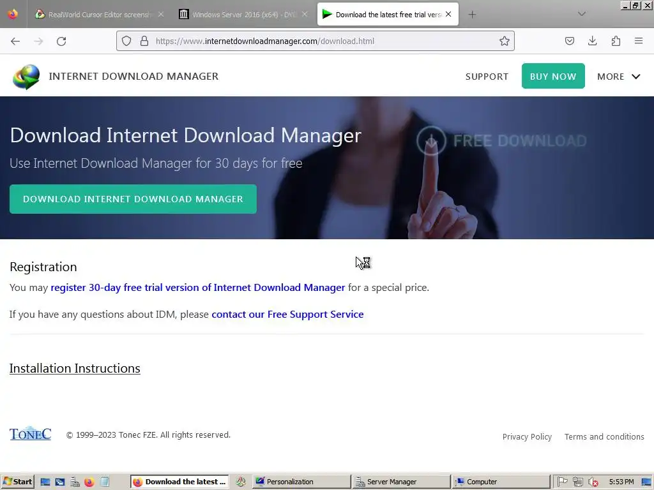Open the Firefox downloads panel

pyautogui.click(x=592, y=41)
